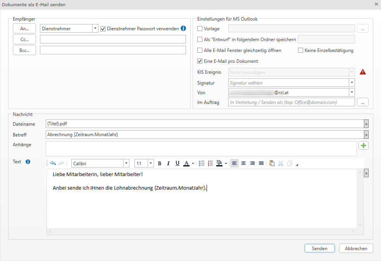
Task: Disable Dienstnehmer Passwort verwenden checkbox
Action: click(x=103, y=28)
